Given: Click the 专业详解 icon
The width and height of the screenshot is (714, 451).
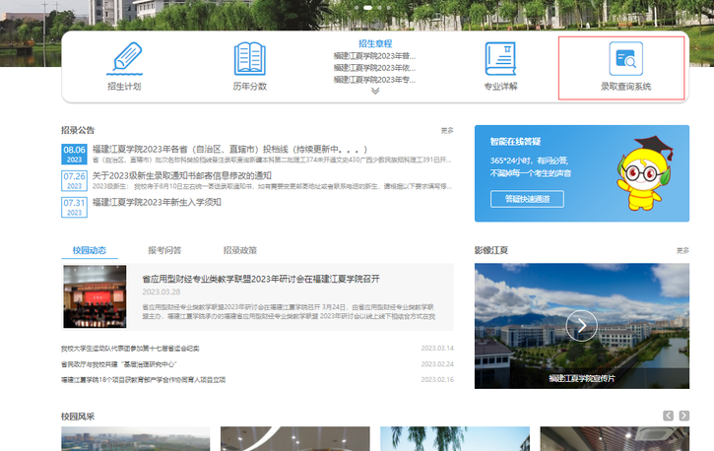Looking at the screenshot, I should 500,59.
